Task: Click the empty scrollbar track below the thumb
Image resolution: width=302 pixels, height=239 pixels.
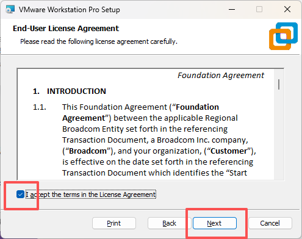Action: [279, 134]
